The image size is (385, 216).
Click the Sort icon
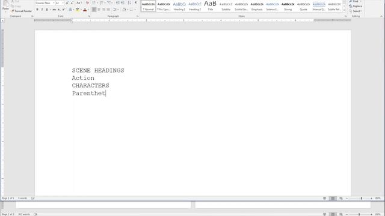(x=129, y=3)
